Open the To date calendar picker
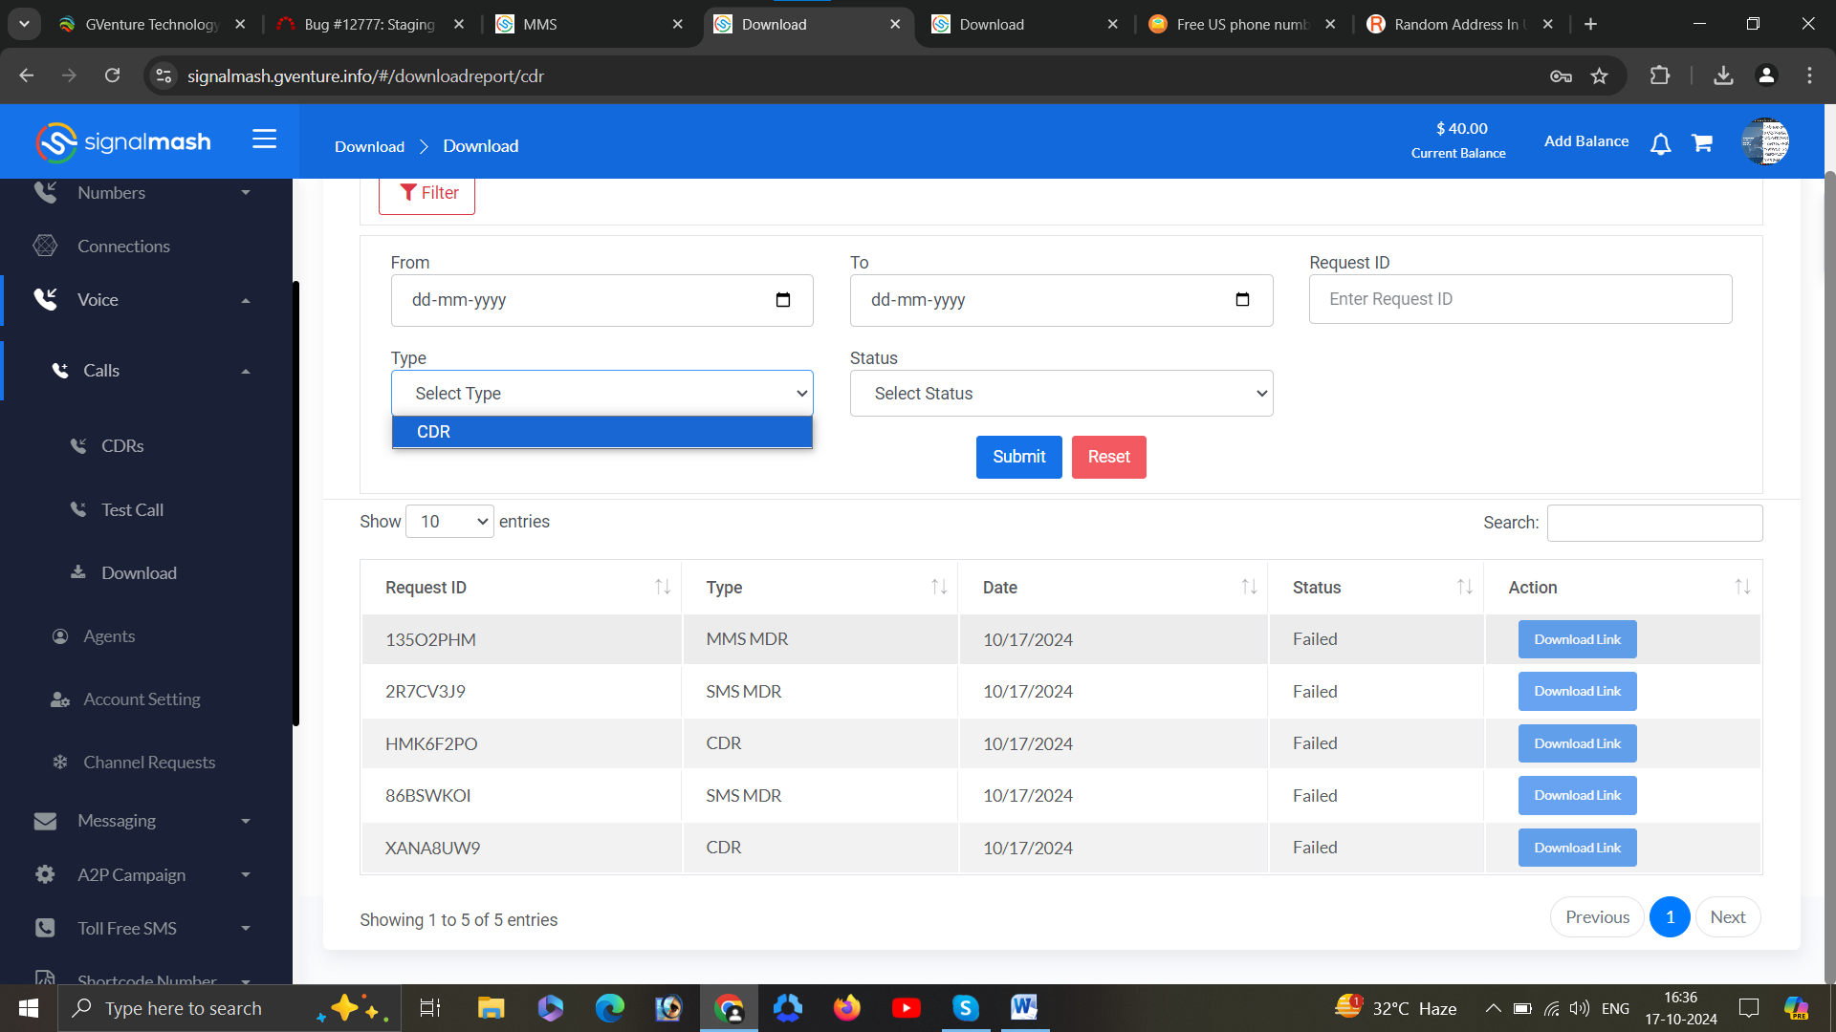Image resolution: width=1836 pixels, height=1032 pixels. click(1242, 300)
